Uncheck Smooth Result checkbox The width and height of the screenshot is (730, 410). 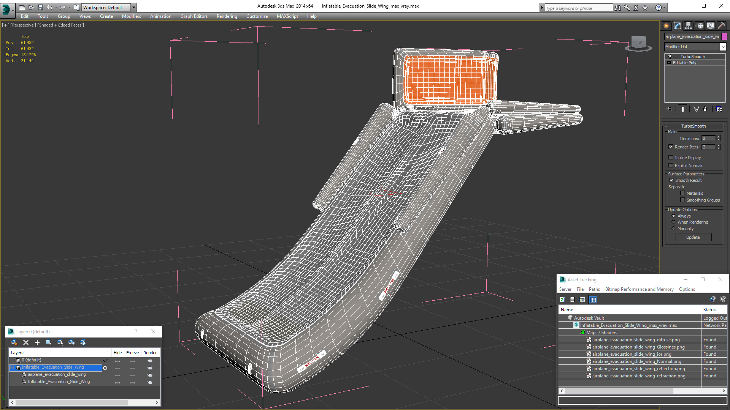[671, 180]
